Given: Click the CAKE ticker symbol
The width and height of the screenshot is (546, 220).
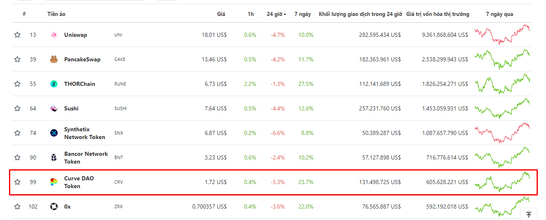Looking at the screenshot, I should [120, 59].
